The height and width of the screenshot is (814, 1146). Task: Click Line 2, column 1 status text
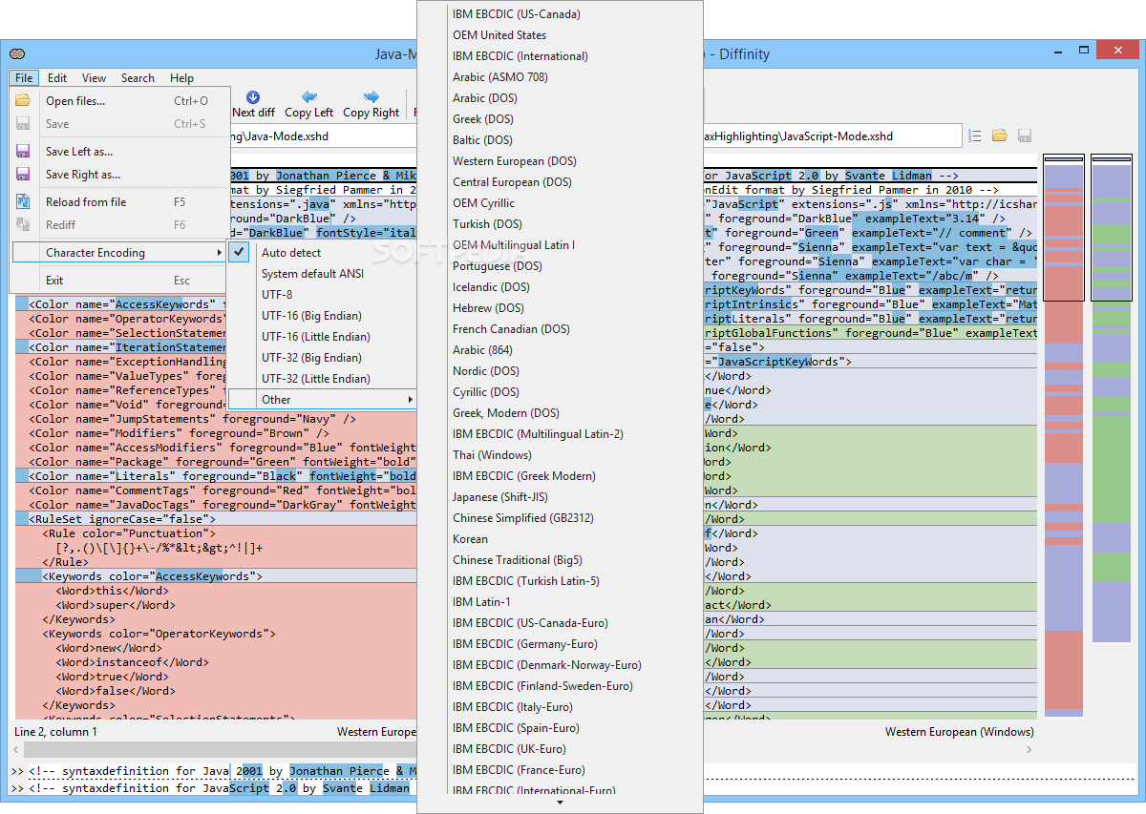coord(55,732)
